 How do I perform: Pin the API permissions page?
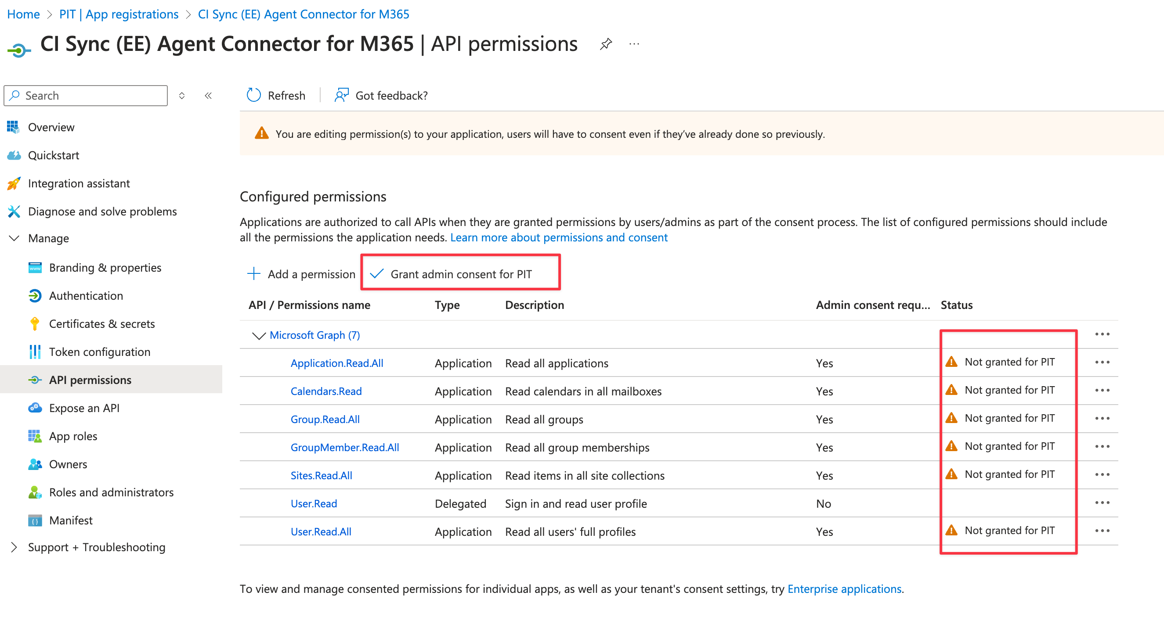[x=605, y=44]
